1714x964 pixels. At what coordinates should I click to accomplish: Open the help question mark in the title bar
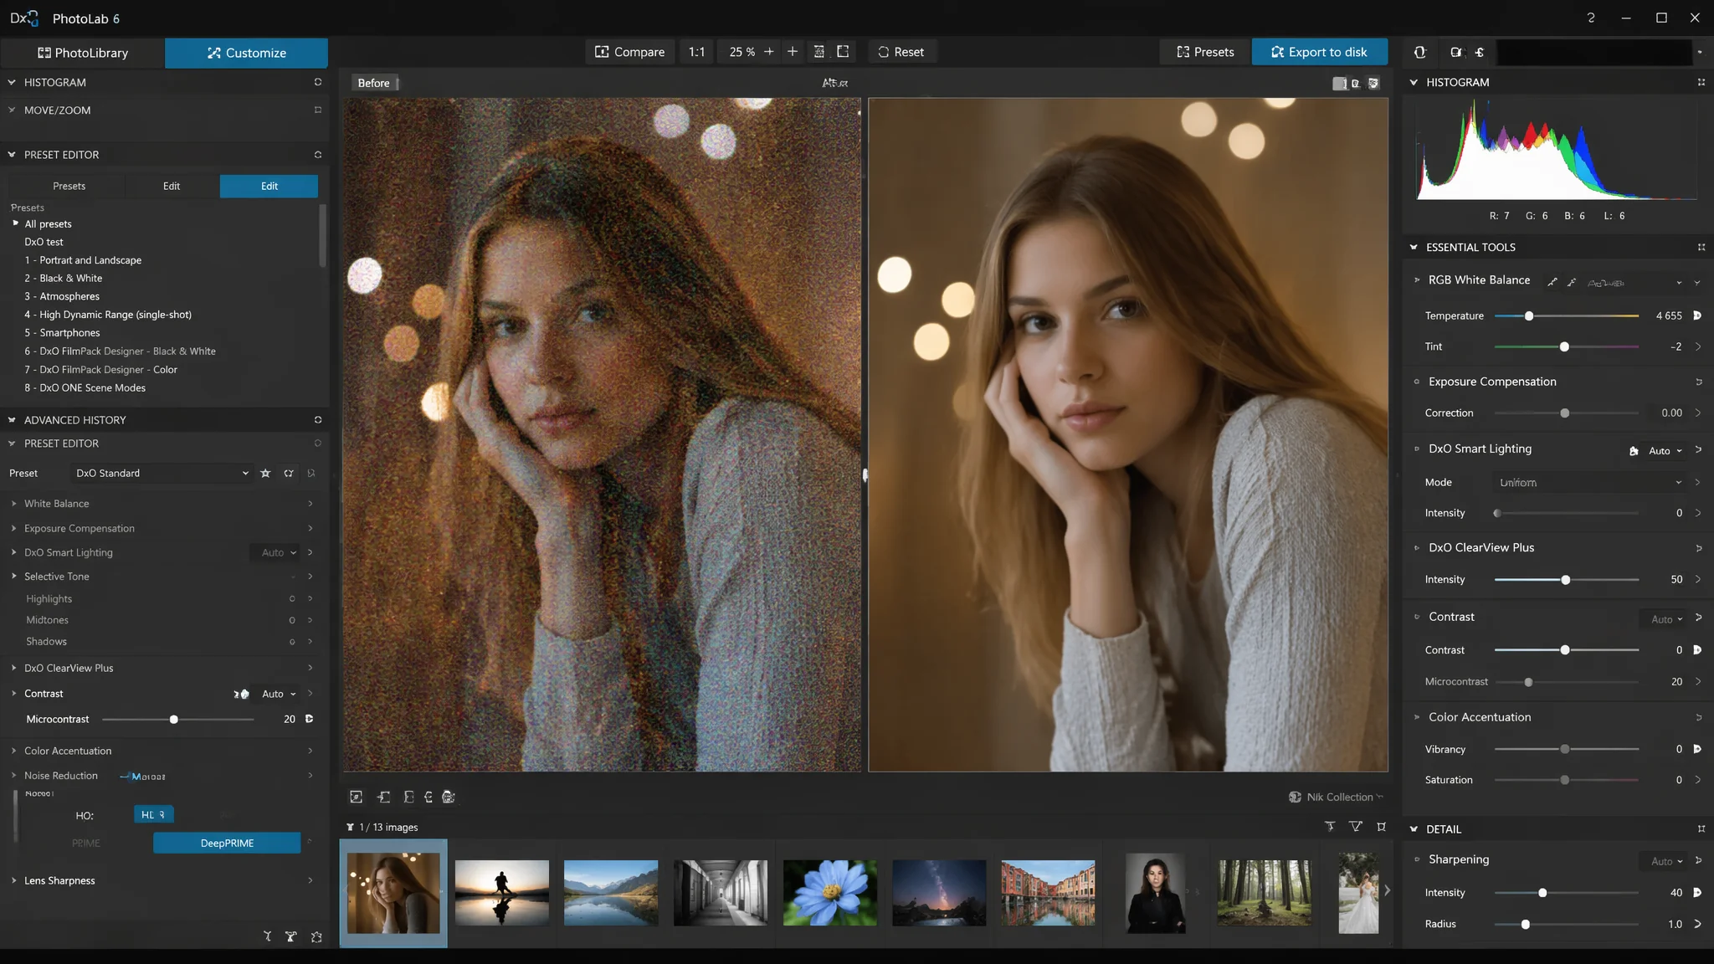pos(1591,18)
